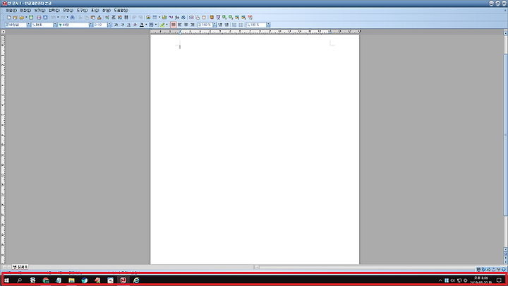508x286 pixels.
Task: Expand the line spacing 160% dropdown
Action: [214, 25]
